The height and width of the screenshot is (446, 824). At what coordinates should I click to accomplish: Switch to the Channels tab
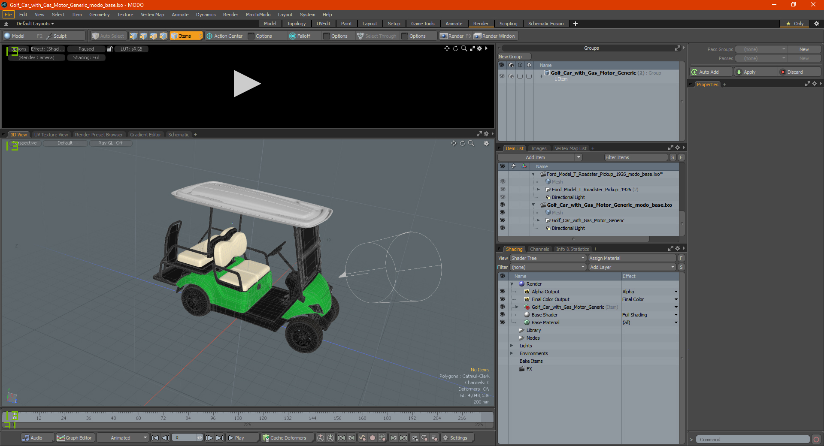tap(539, 249)
